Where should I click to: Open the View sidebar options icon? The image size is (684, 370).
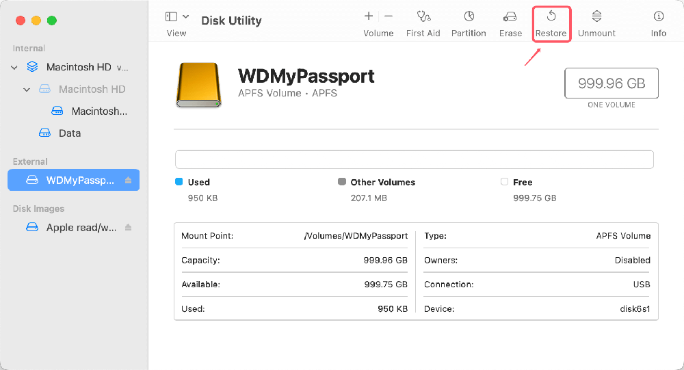[171, 16]
